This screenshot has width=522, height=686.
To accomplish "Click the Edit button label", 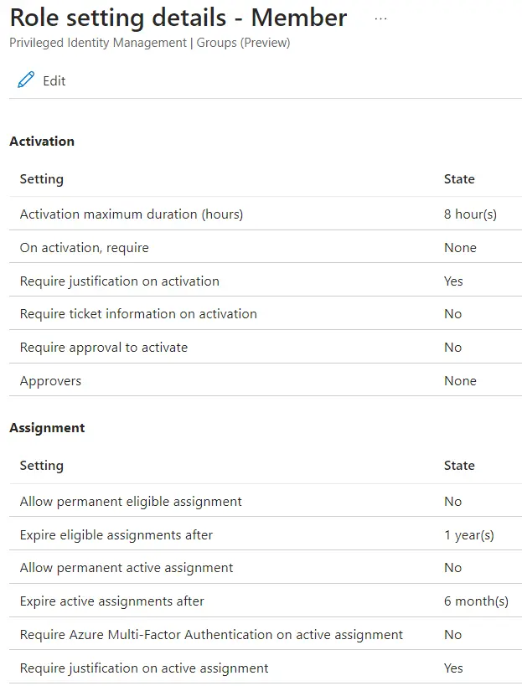I will (x=54, y=81).
